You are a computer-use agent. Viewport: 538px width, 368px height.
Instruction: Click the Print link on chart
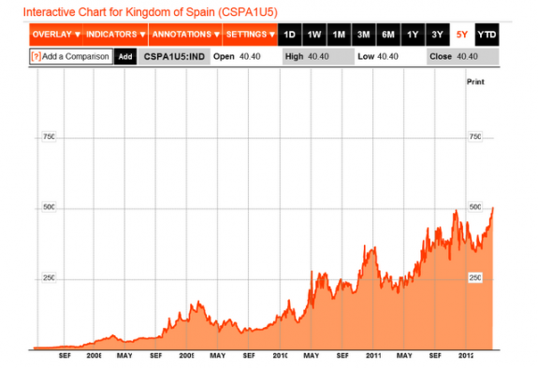(x=475, y=82)
